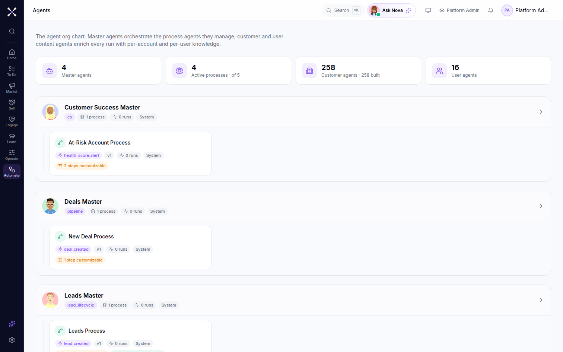Viewport: 563px width, 352px height.
Task: Expand Leads Master chevron
Action: click(541, 300)
